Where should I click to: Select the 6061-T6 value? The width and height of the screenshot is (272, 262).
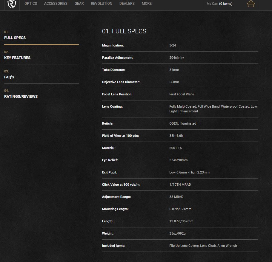[x=175, y=148]
